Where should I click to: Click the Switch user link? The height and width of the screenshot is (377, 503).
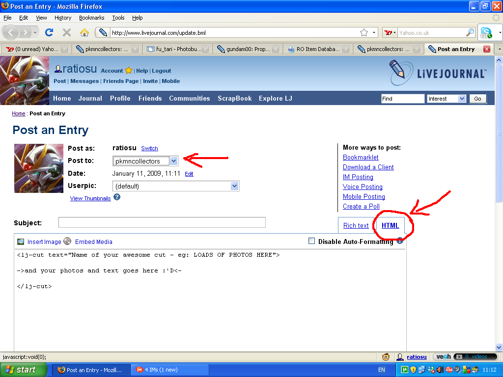149,148
